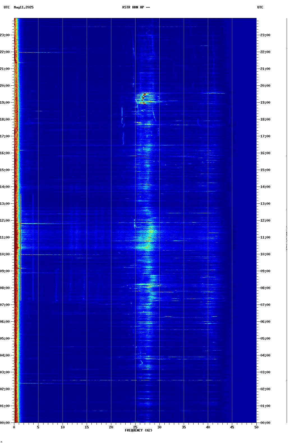Click the '5' frequency tick label
This screenshot has height=445, width=299.
coord(38,427)
